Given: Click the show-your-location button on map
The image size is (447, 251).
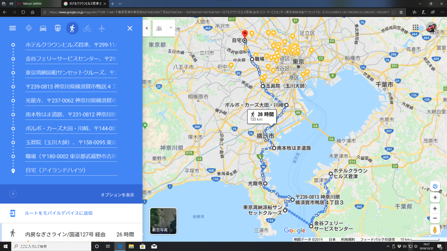Looking at the screenshot, I should click(435, 197).
